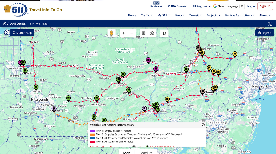Click the green marker at Lewistown
Viewport: 276px width, 154px height.
(129, 90)
